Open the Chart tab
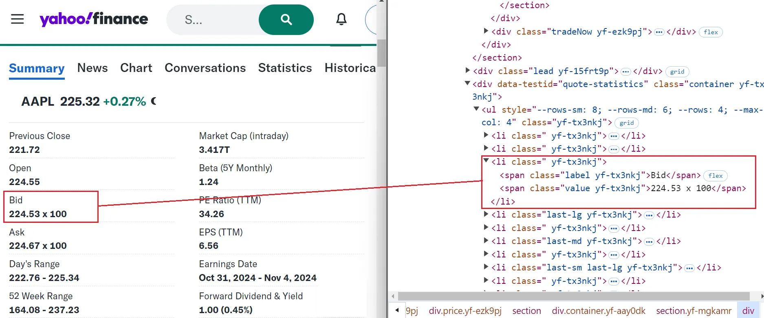The width and height of the screenshot is (764, 318). [x=136, y=68]
